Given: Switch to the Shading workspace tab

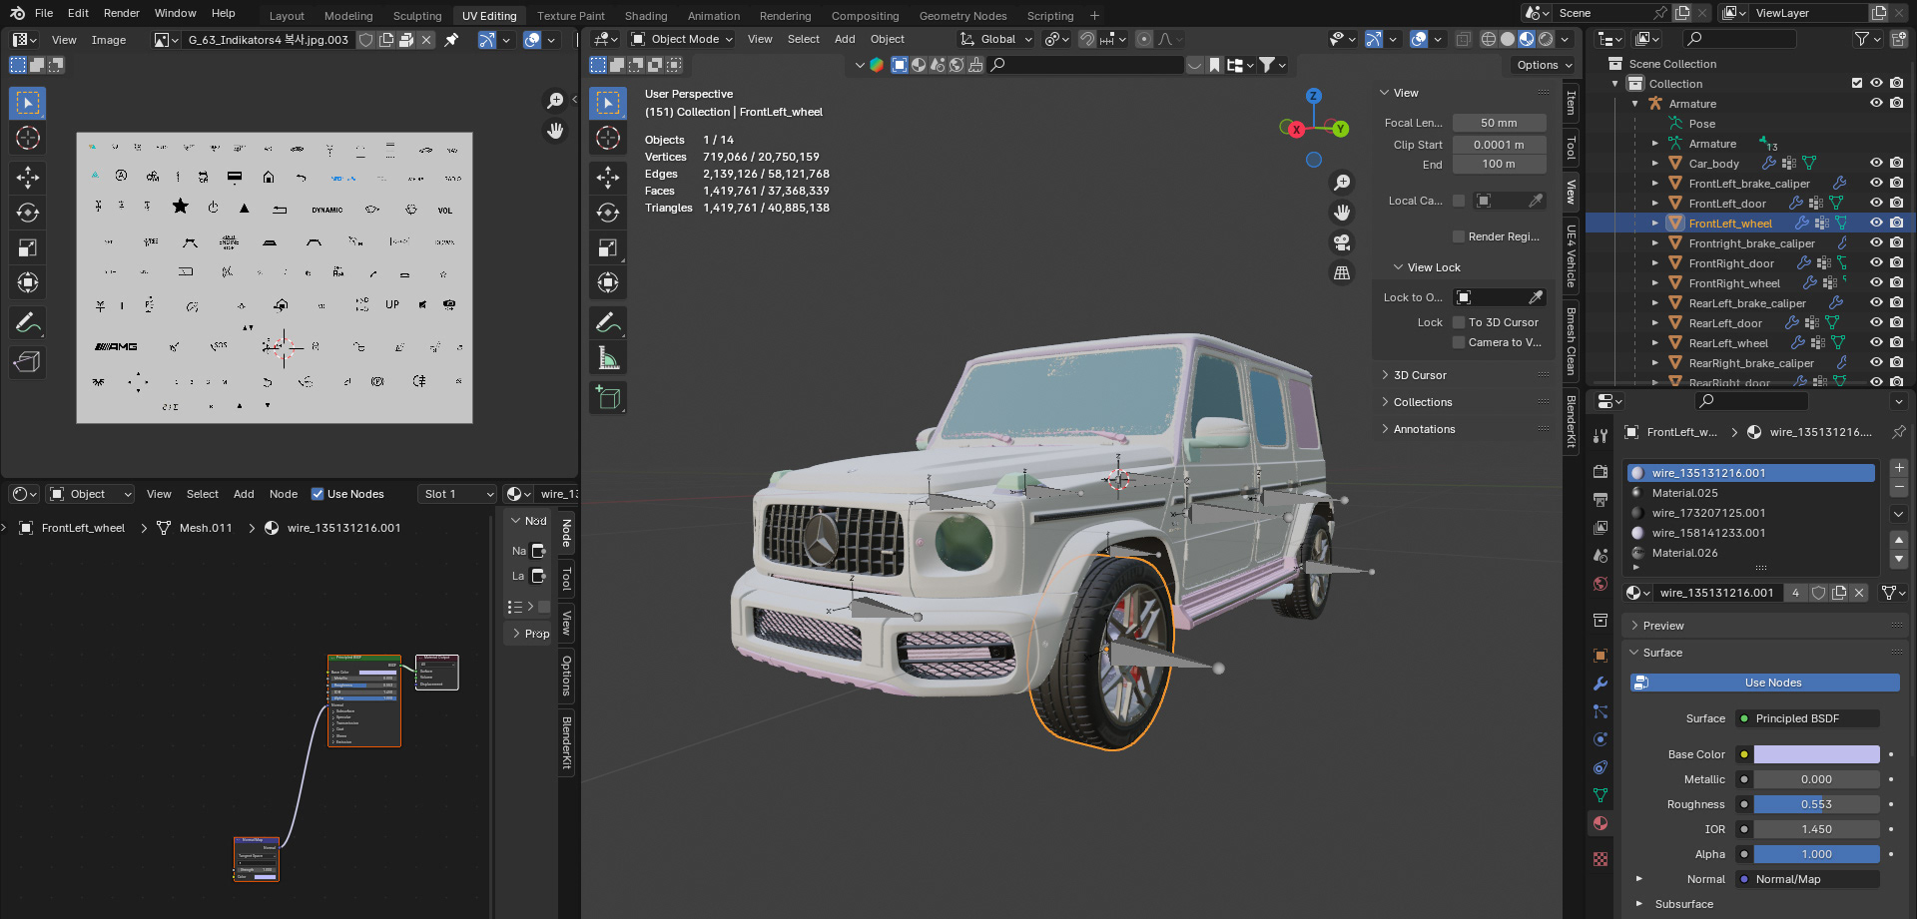Looking at the screenshot, I should coord(646,16).
